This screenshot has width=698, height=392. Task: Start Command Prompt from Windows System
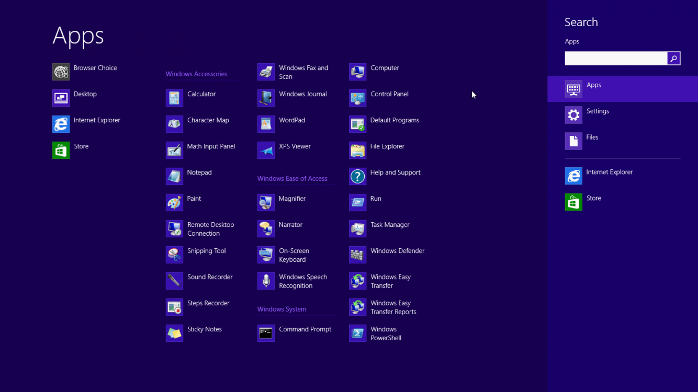(266, 333)
